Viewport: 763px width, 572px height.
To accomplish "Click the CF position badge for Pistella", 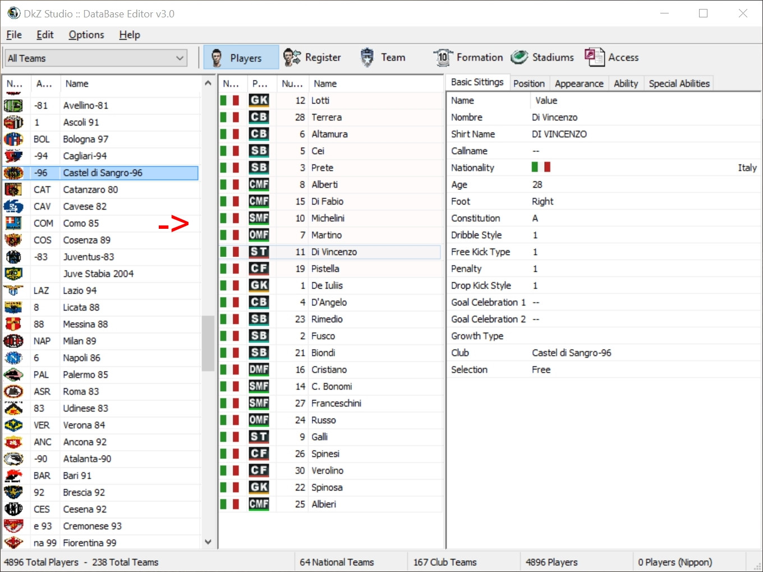I will 259,269.
